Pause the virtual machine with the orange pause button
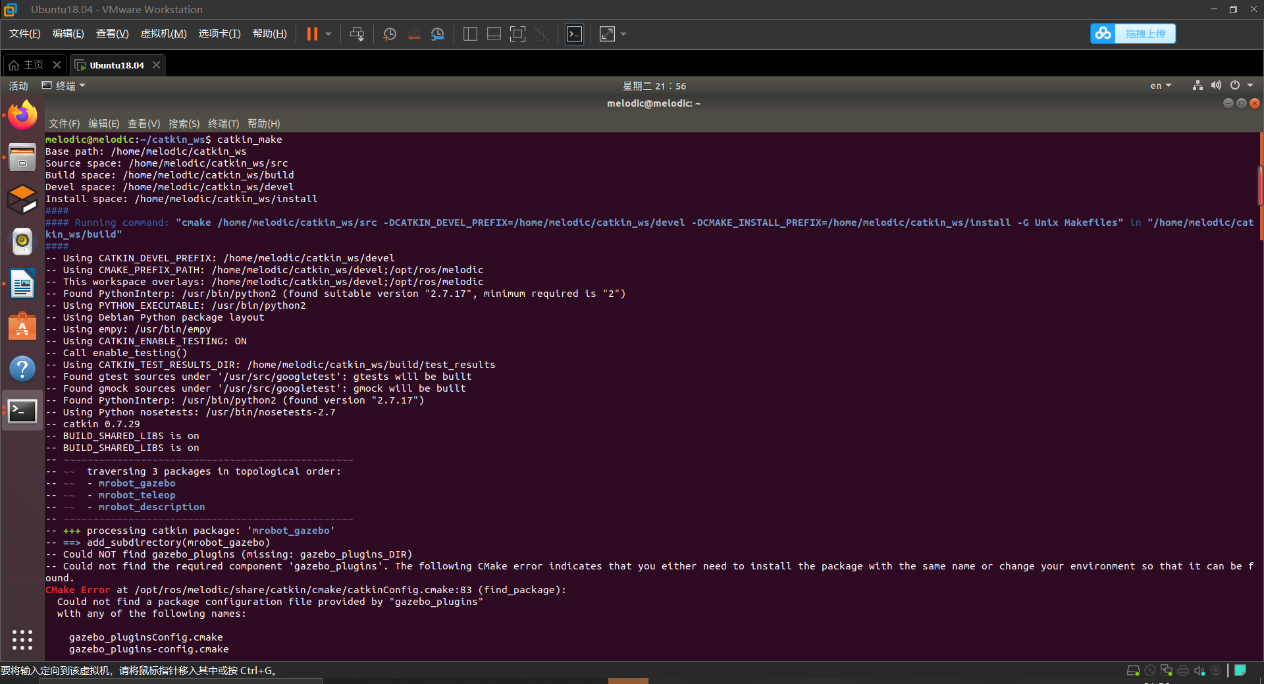Viewport: 1264px width, 684px height. [312, 34]
